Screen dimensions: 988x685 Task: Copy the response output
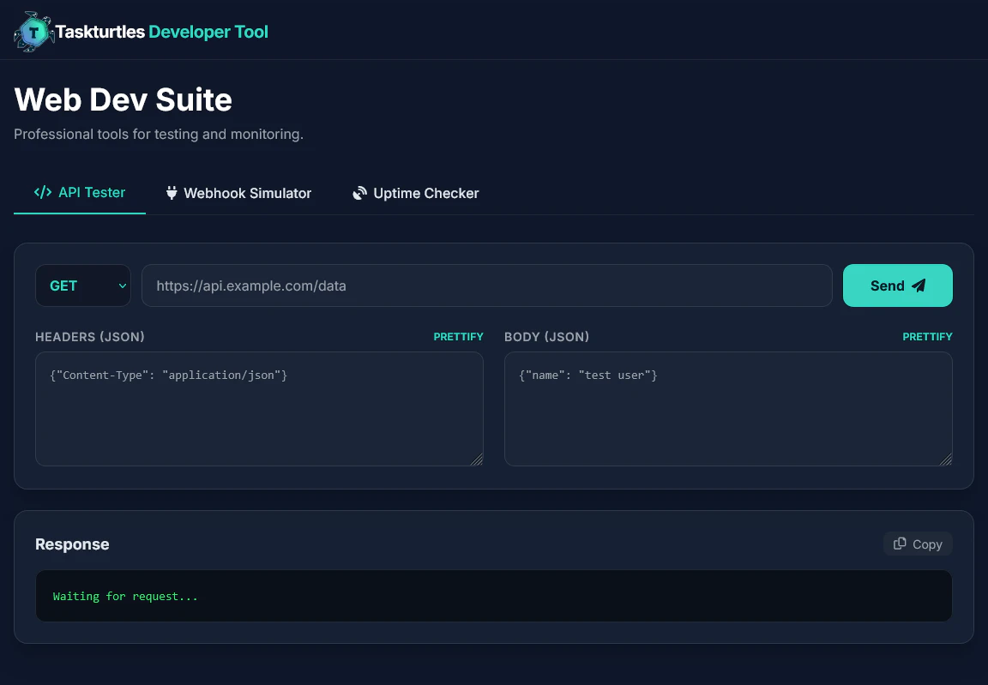point(918,544)
